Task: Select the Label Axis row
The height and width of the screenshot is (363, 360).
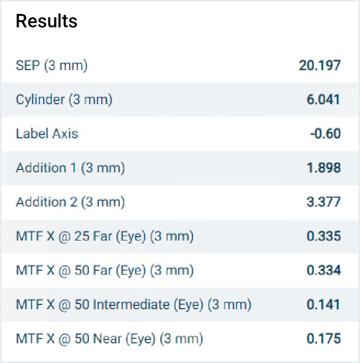Action: (x=47, y=134)
